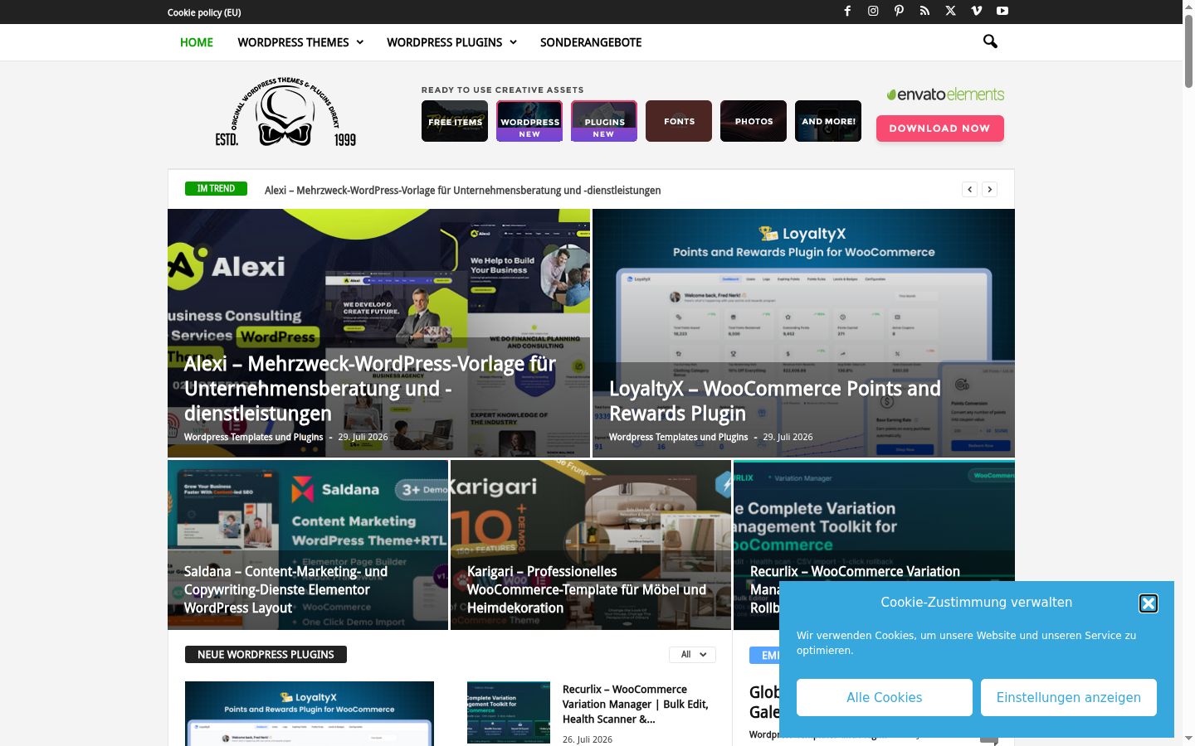Open the Facebook social icon

coord(847,11)
